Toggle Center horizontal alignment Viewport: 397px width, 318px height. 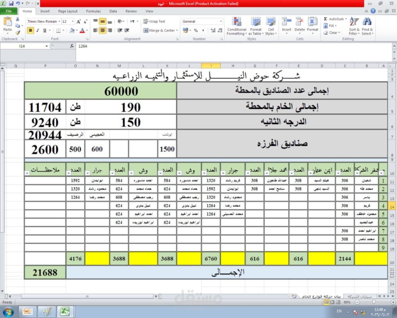click(102, 30)
